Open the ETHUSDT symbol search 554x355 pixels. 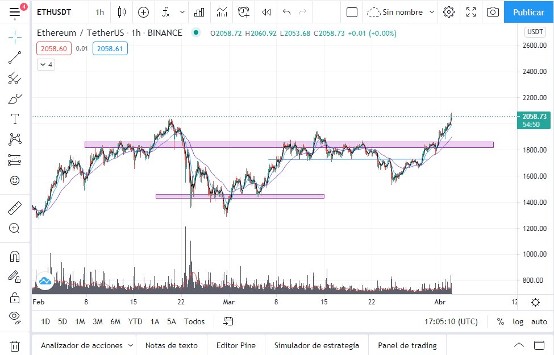point(54,12)
